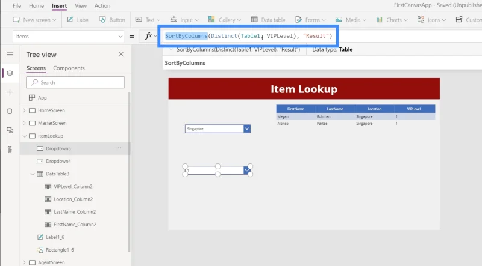Switch to the Screens tab
This screenshot has width=482, height=266.
coord(36,68)
